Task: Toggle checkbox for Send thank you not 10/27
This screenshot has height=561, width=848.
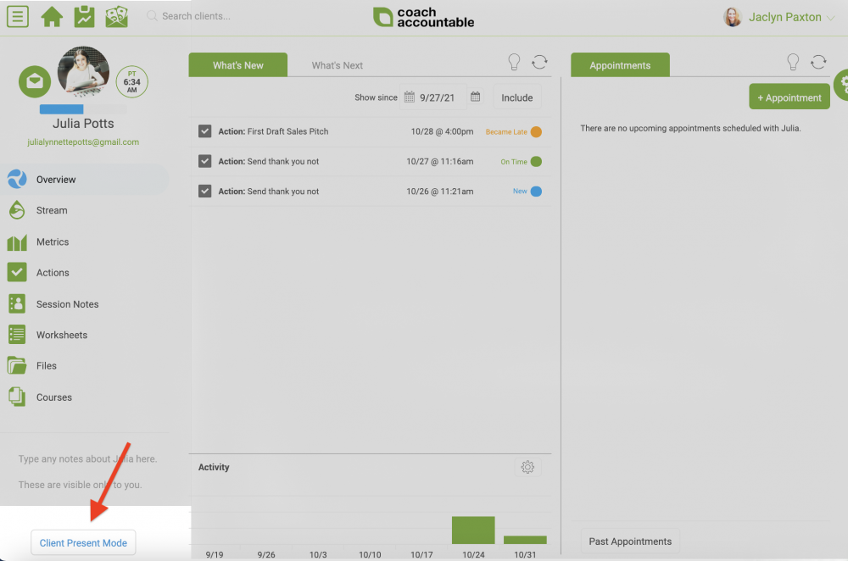Action: coord(204,161)
